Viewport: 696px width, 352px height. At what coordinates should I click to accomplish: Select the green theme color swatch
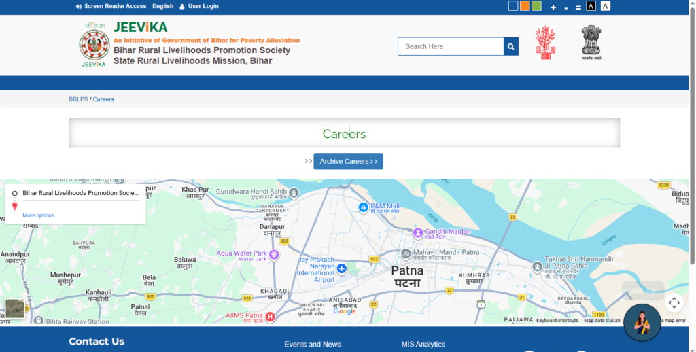click(536, 5)
